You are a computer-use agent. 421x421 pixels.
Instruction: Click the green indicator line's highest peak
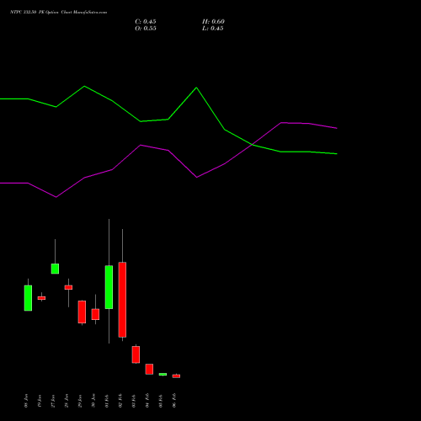[84, 86]
